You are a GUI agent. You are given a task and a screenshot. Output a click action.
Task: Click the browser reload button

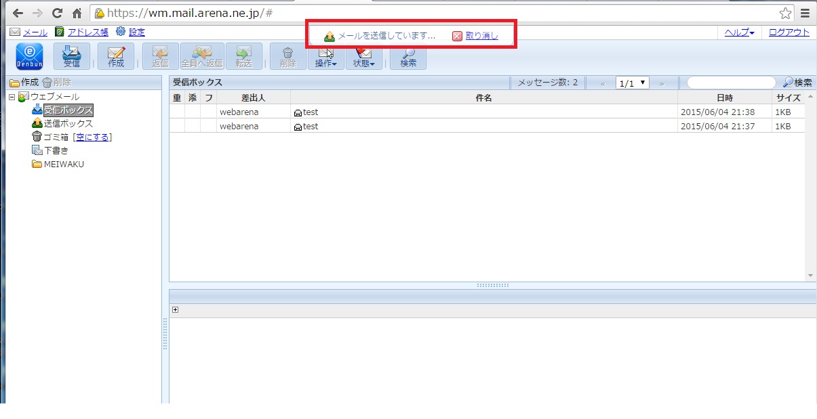click(x=58, y=13)
